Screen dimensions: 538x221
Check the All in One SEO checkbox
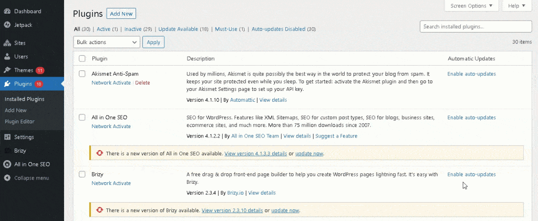click(82, 117)
